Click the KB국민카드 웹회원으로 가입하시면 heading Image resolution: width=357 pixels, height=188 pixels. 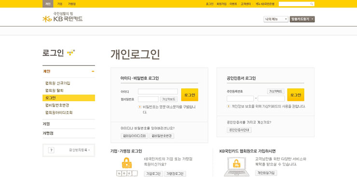247,151
